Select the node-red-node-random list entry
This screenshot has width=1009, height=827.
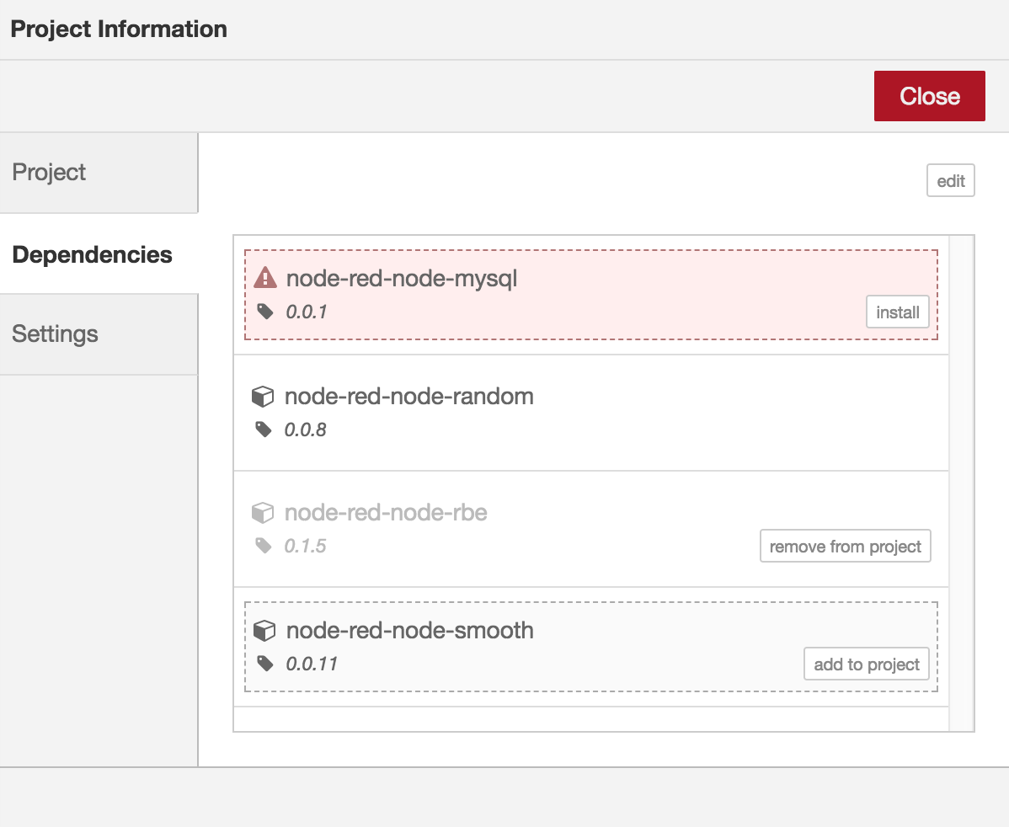(x=409, y=396)
